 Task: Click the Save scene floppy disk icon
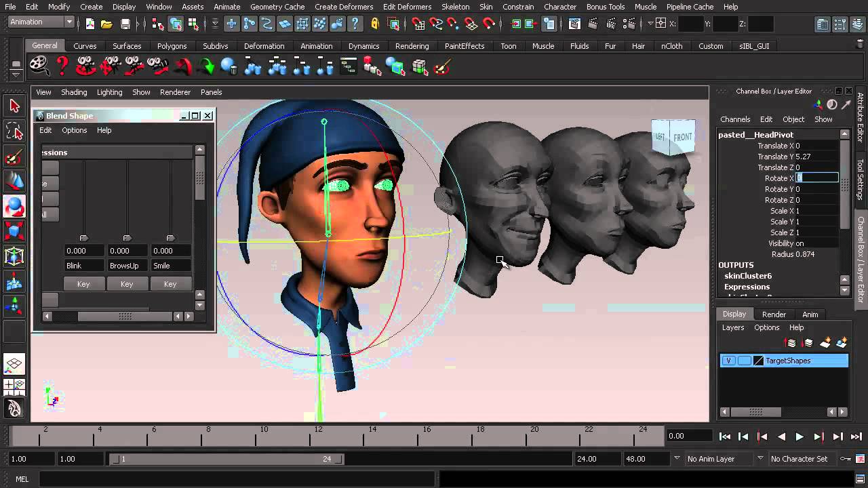125,24
